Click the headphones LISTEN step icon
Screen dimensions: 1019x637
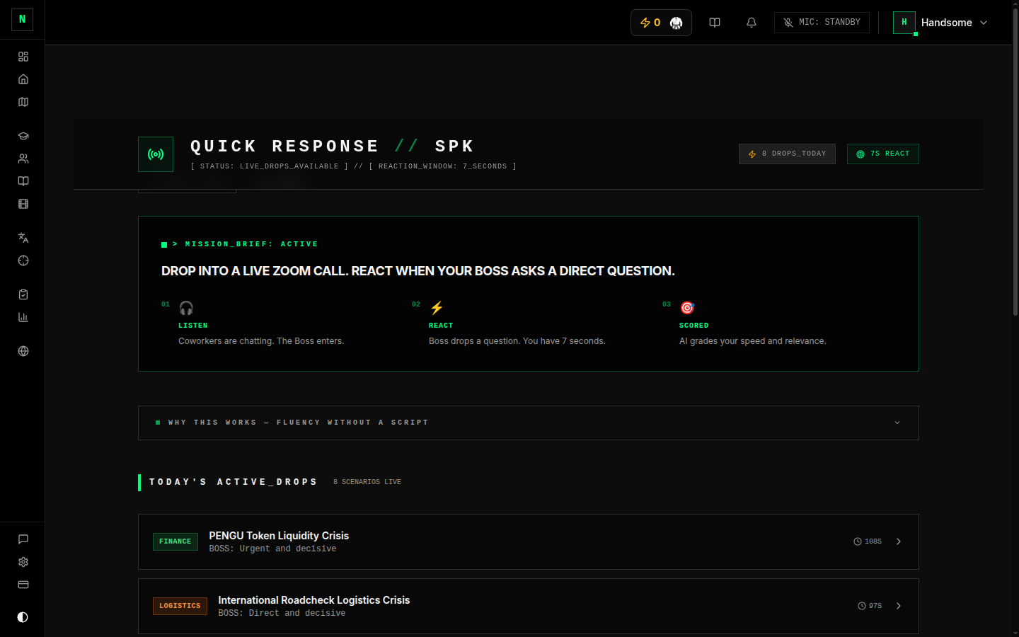click(x=186, y=308)
